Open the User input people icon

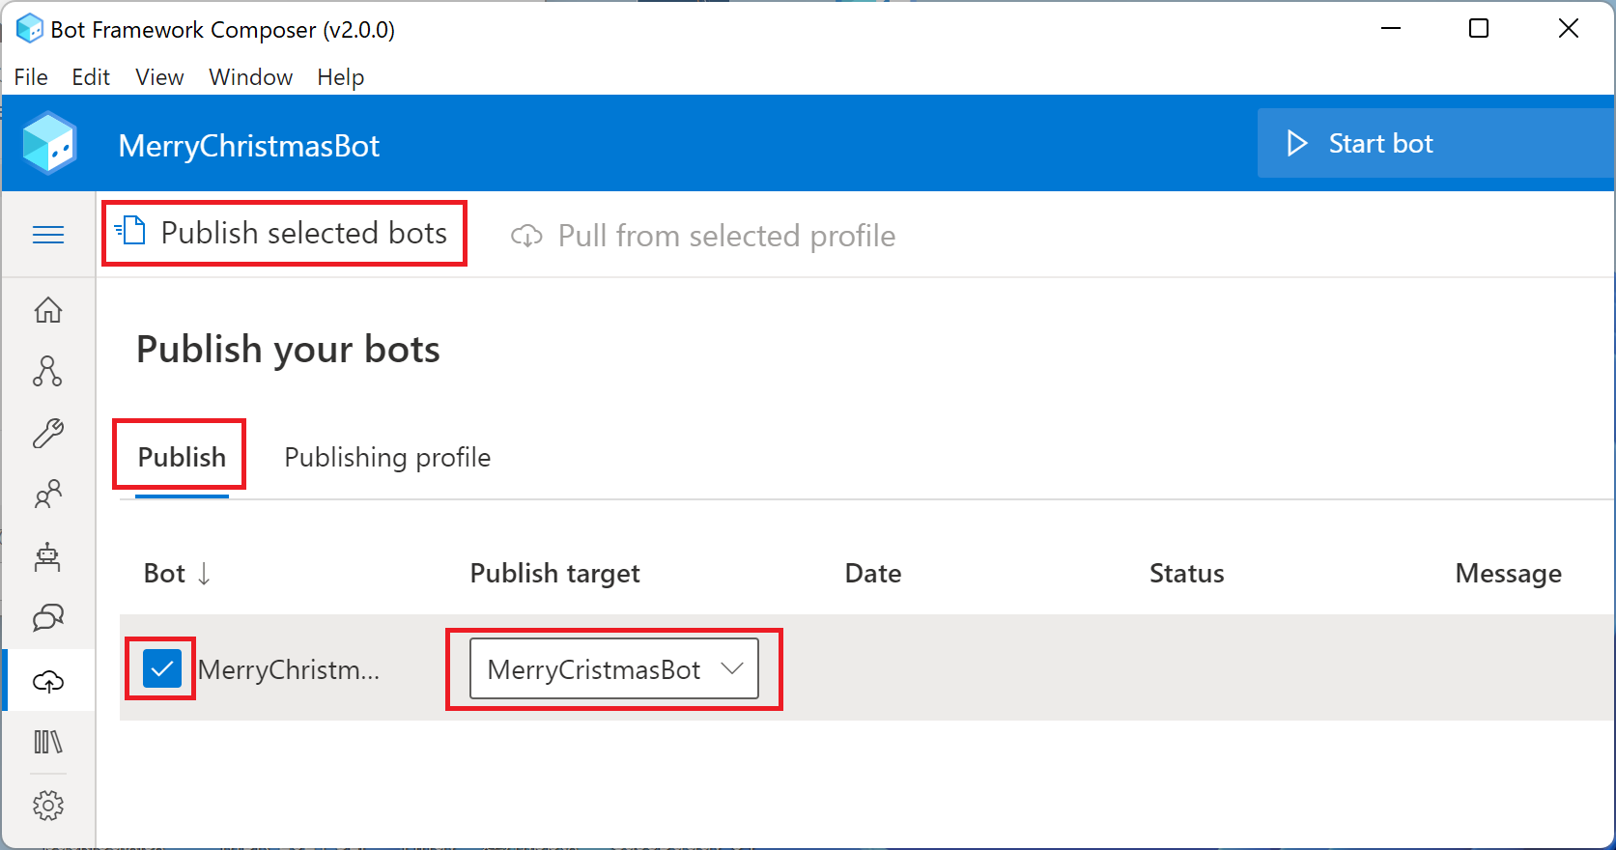point(48,496)
